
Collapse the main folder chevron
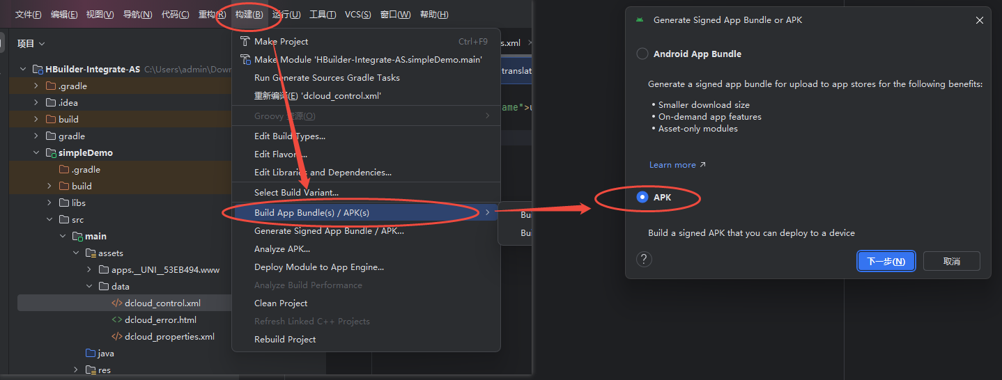(63, 236)
